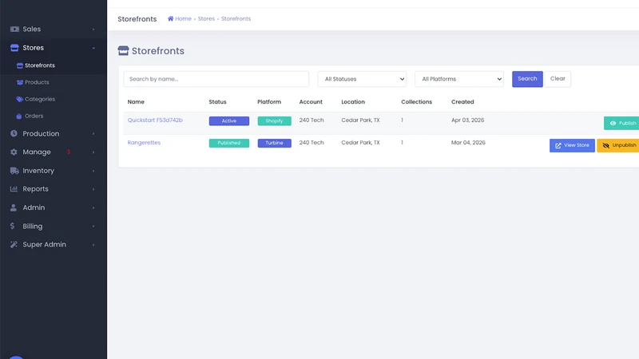Publish the Quickstart F53d742b storefront
Image resolution: width=639 pixels, height=359 pixels.
coord(621,124)
